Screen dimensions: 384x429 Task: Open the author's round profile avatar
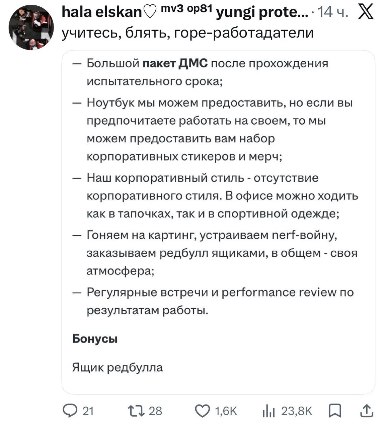coord(31,27)
